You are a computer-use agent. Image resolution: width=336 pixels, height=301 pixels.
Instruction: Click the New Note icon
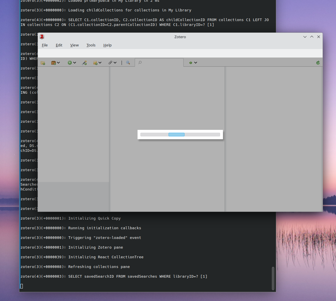(x=95, y=63)
